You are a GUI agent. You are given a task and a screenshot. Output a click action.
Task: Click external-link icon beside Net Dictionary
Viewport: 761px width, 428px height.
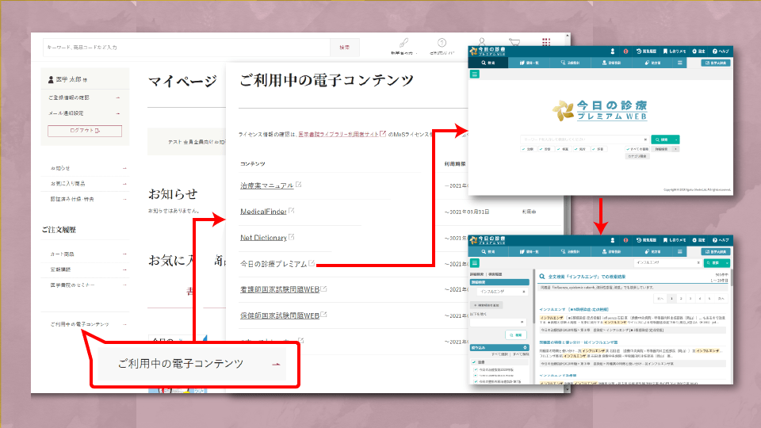[292, 237]
